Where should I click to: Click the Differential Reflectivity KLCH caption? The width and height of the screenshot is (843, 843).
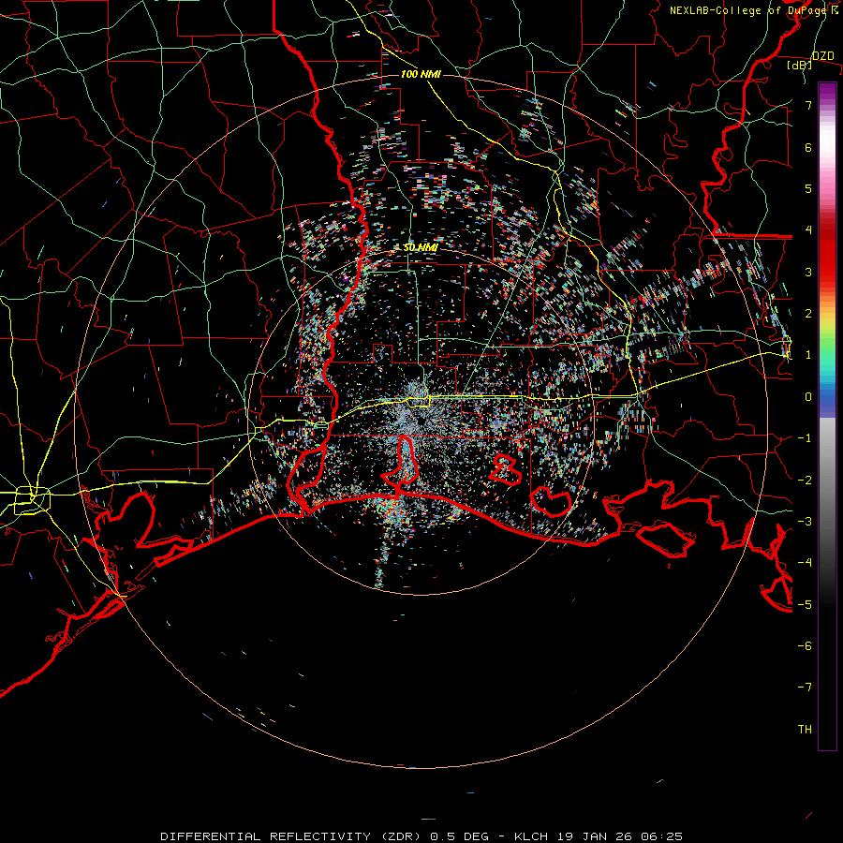tap(421, 836)
